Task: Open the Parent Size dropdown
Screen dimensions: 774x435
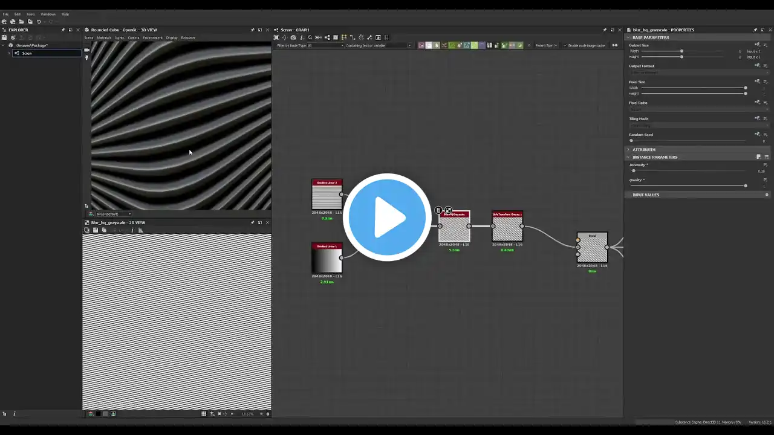Action: click(x=546, y=45)
